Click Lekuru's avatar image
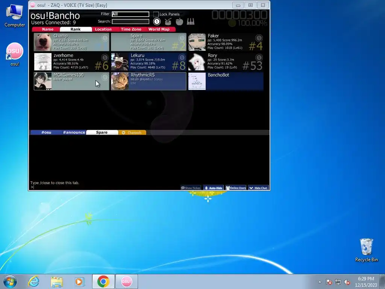 coord(120,62)
